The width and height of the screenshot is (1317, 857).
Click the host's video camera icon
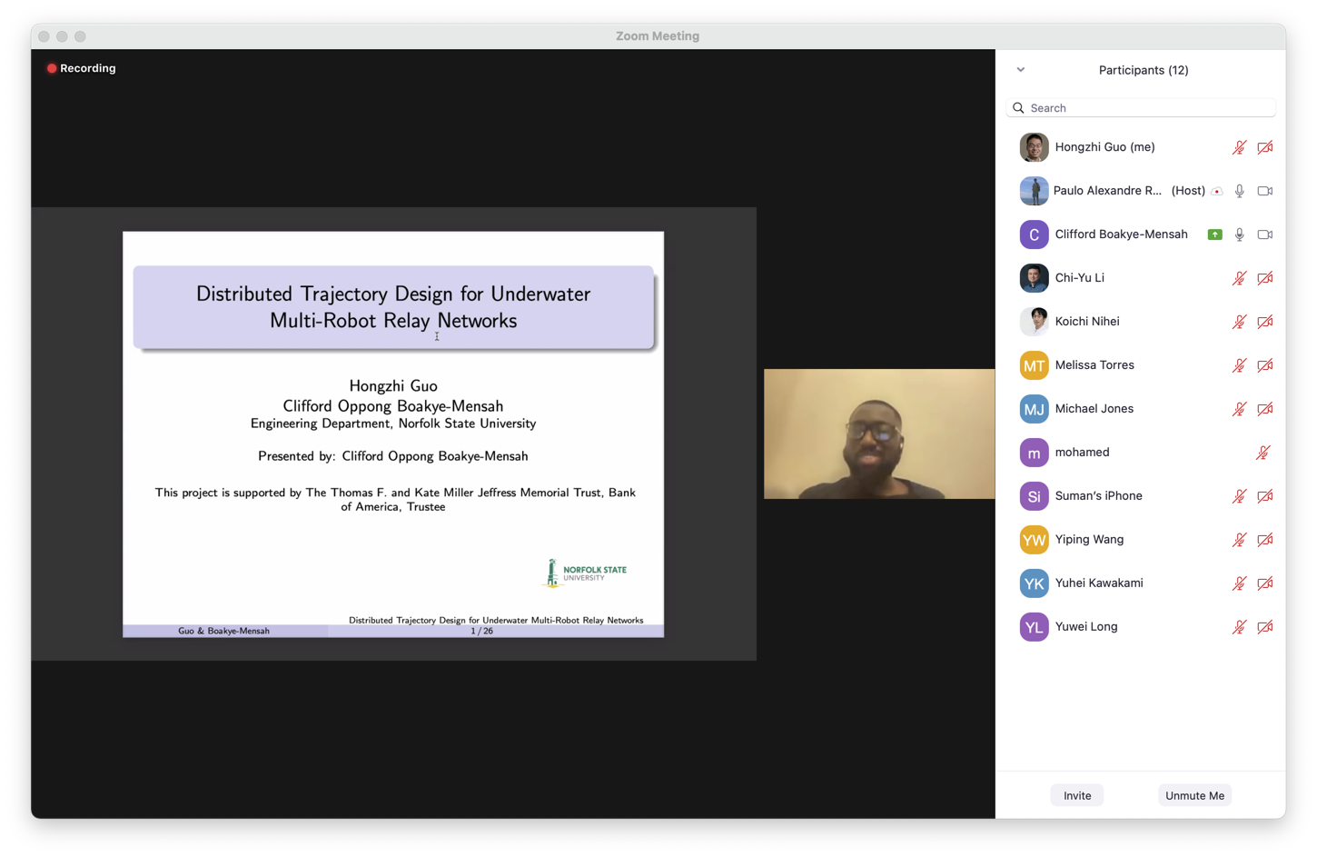pyautogui.click(x=1264, y=191)
